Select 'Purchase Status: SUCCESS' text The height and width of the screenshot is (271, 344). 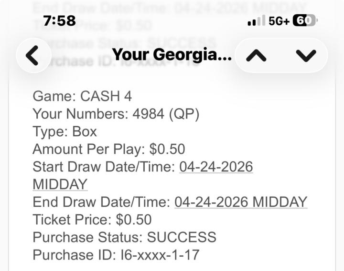[124, 237]
